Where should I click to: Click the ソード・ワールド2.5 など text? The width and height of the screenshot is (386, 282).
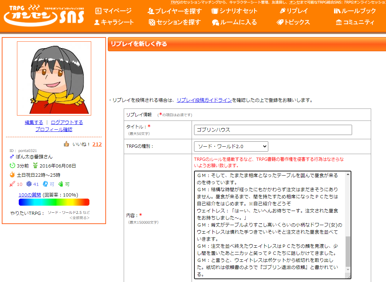pos(69,212)
